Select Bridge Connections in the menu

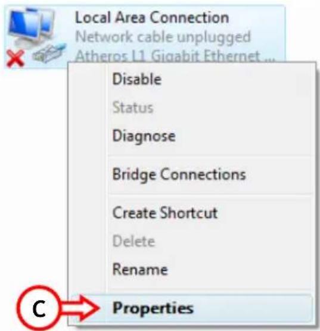click(179, 174)
